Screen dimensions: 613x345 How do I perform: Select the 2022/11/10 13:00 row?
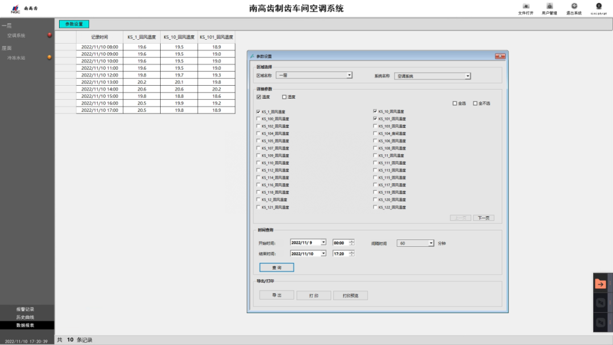pos(145,82)
